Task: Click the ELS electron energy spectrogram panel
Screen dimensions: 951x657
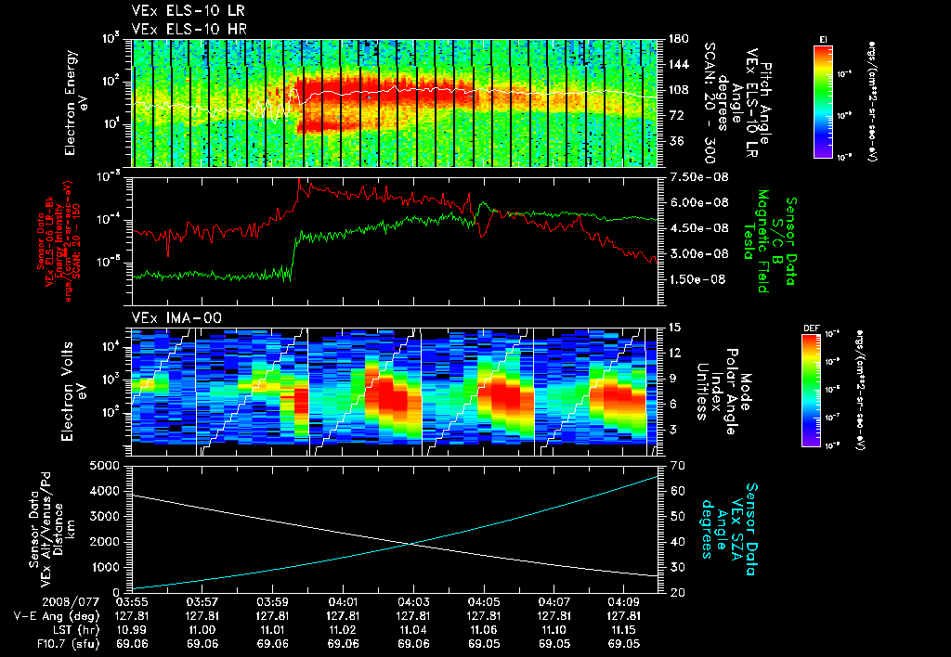Action: pyautogui.click(x=395, y=103)
